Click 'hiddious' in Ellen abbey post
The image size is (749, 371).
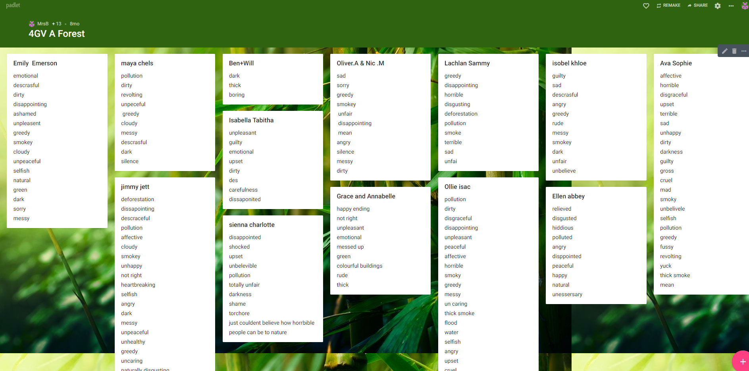tap(563, 228)
